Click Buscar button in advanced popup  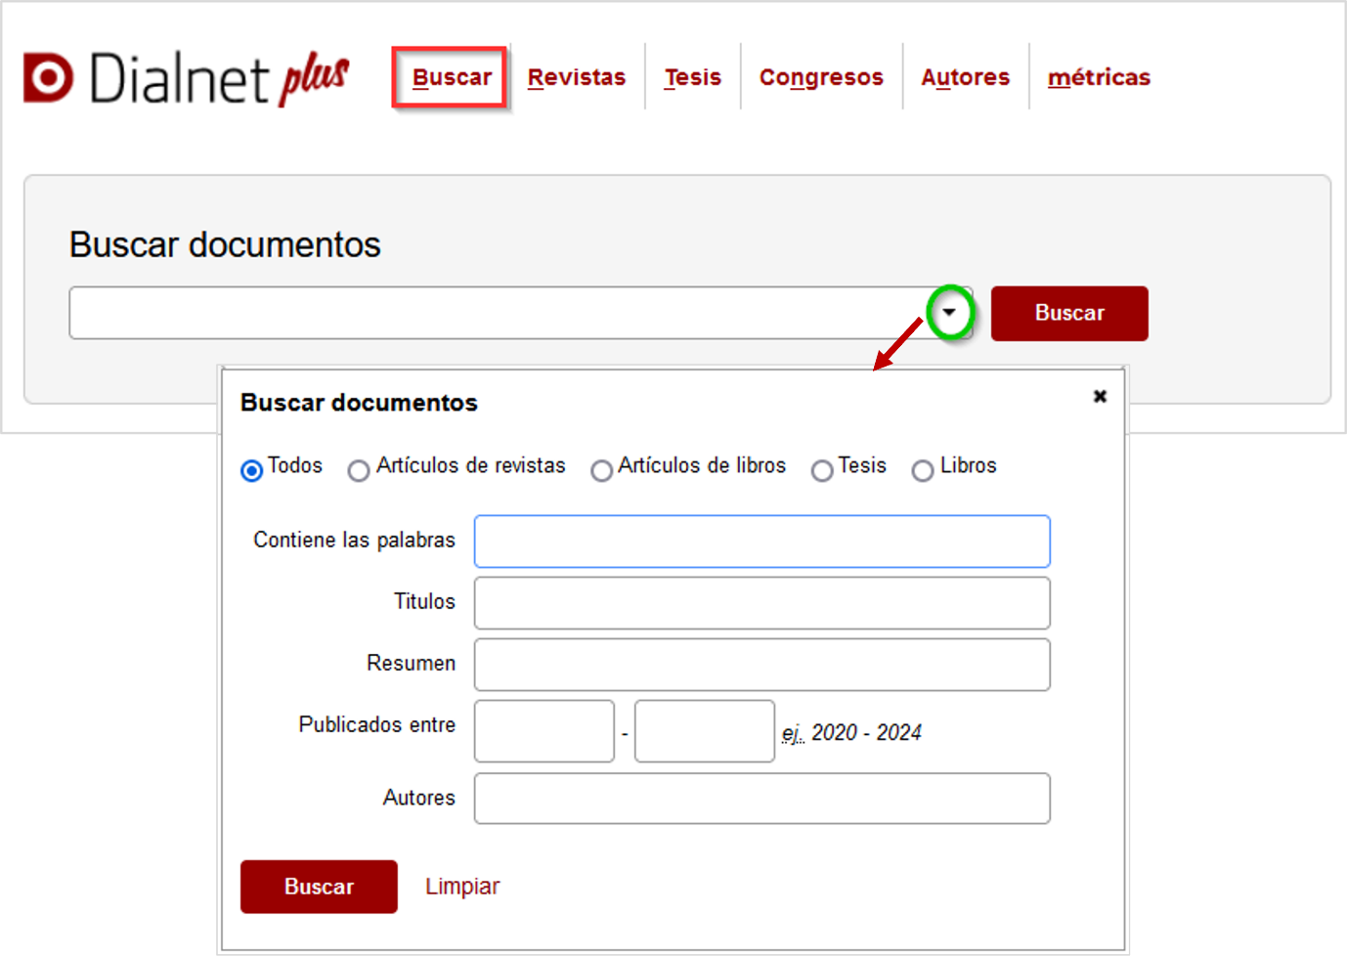click(319, 887)
